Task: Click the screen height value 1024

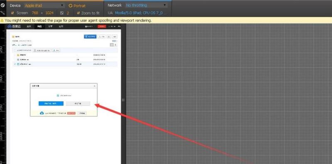Action: (49, 13)
